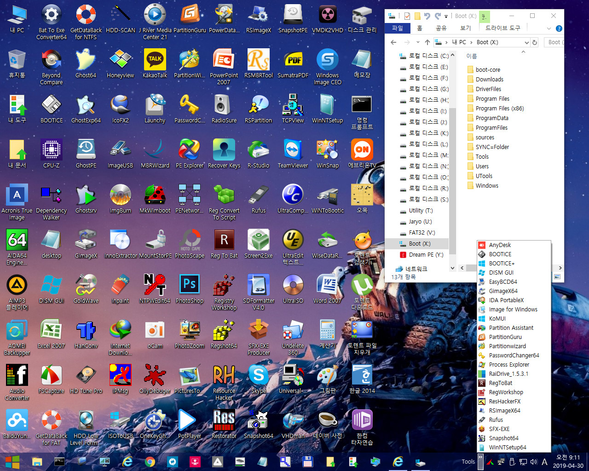Image resolution: width=589 pixels, height=471 pixels.
Task: Expand Quick Access Toolbar customize dropdown
Action: point(446,17)
